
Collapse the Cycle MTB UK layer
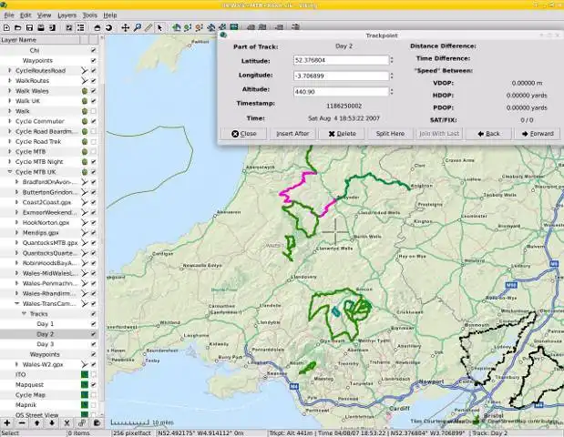pos(10,172)
